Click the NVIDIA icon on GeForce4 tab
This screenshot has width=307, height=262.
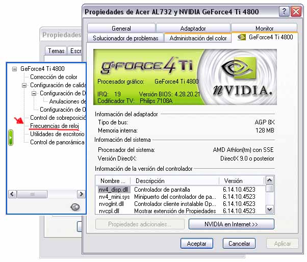point(241,37)
